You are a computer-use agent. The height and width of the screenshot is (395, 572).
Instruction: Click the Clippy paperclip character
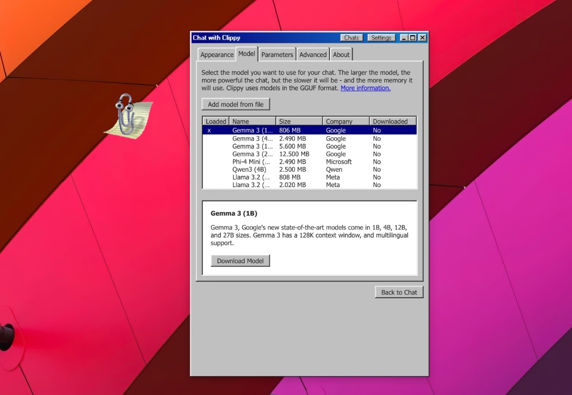click(125, 114)
